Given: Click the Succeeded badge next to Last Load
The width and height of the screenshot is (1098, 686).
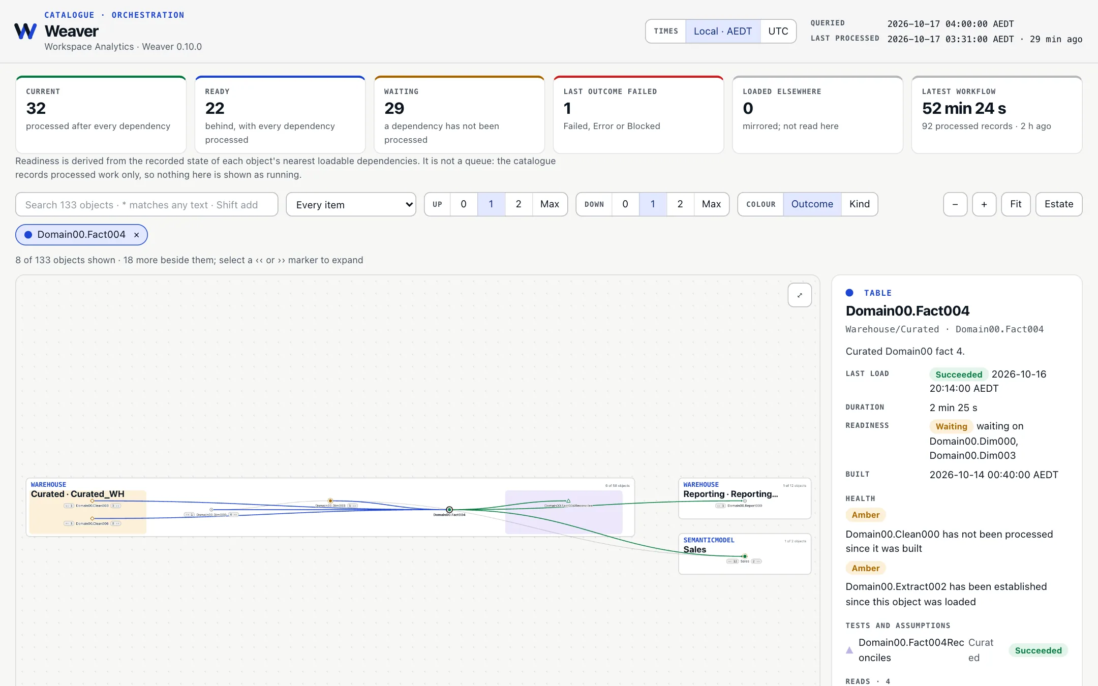Looking at the screenshot, I should 959,375.
